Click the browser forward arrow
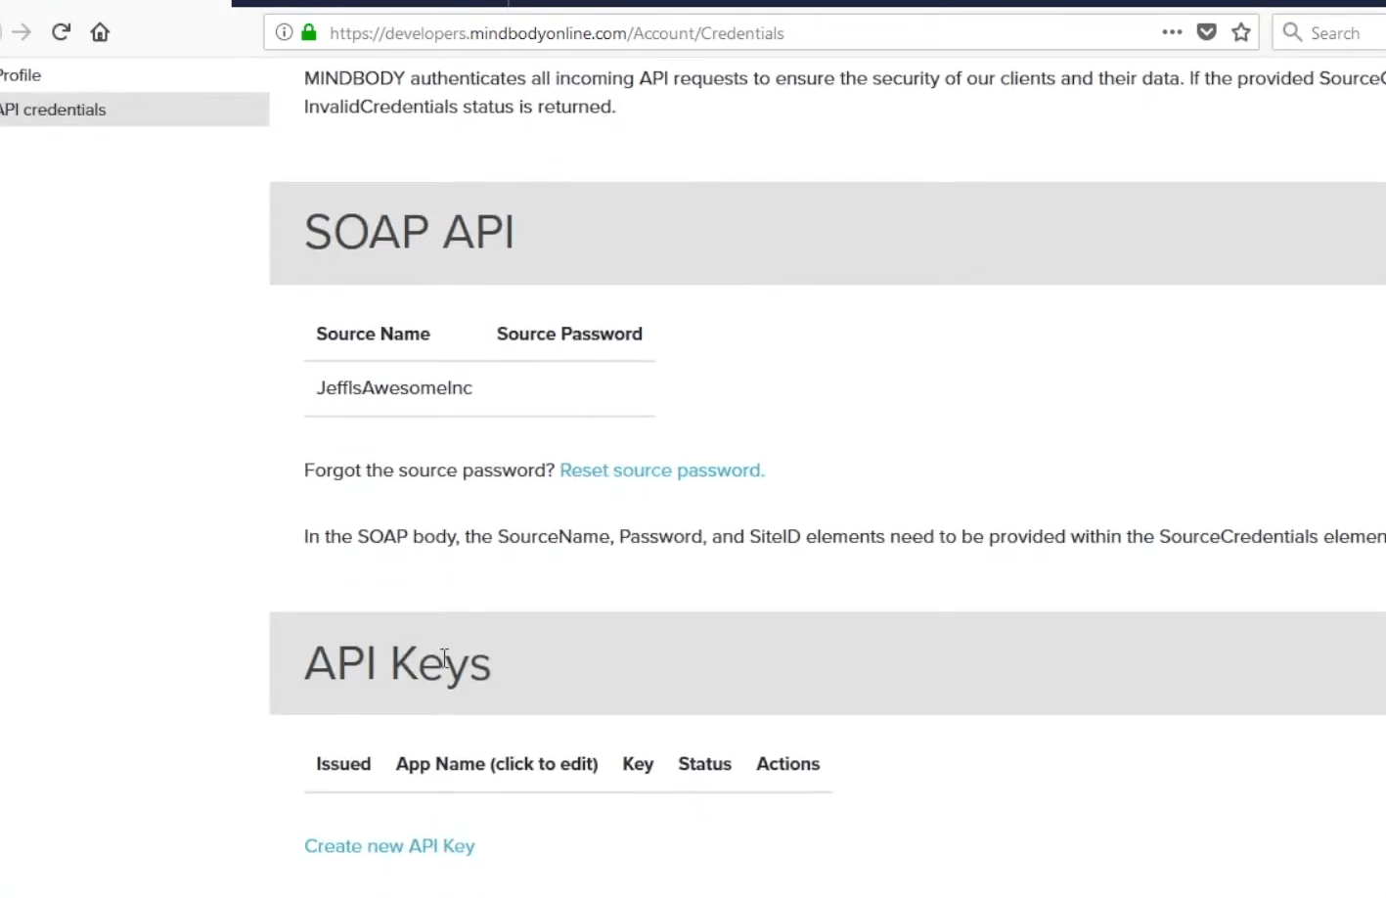 click(22, 32)
